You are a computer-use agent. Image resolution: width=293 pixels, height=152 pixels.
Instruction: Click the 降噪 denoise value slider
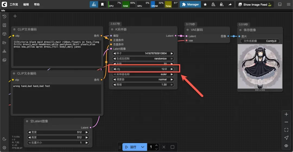pyautogui.click(x=143, y=85)
